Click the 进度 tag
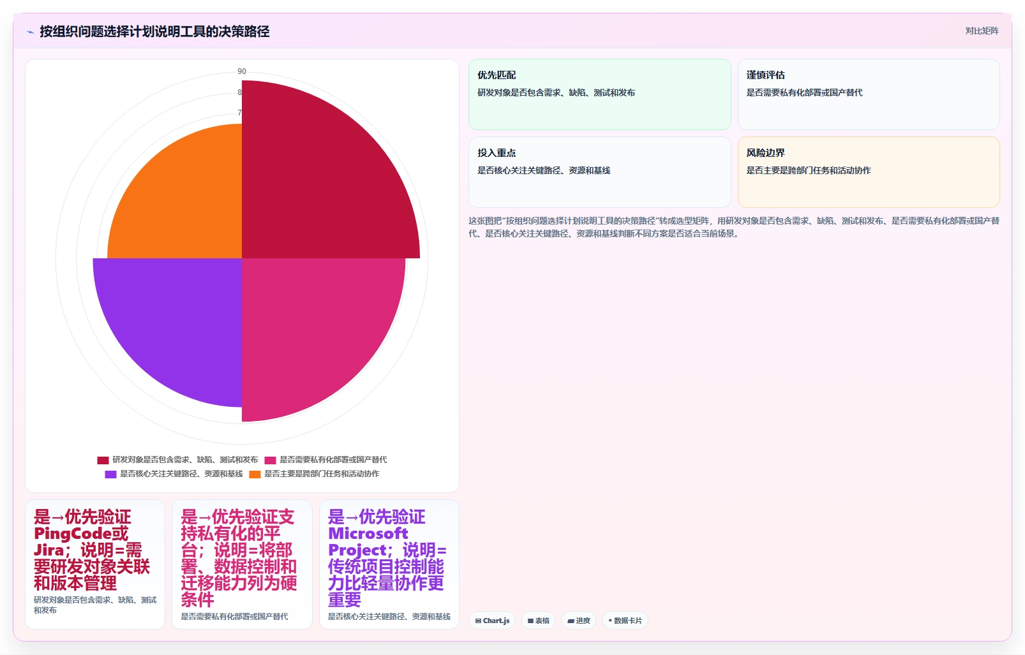The height and width of the screenshot is (655, 1025). pos(579,621)
